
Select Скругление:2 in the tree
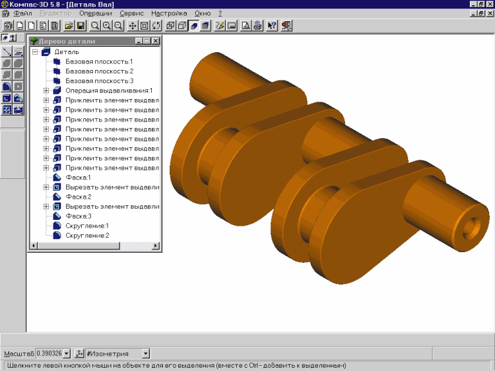(87, 236)
